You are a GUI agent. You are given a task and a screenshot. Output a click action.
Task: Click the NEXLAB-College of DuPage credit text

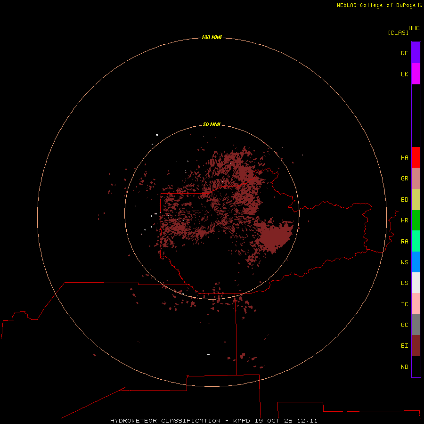376,5
